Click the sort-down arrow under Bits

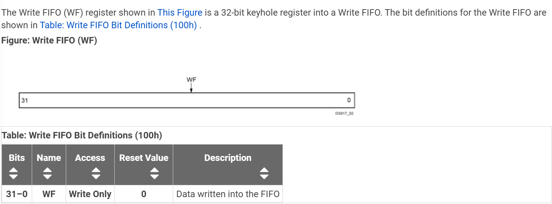pos(13,177)
